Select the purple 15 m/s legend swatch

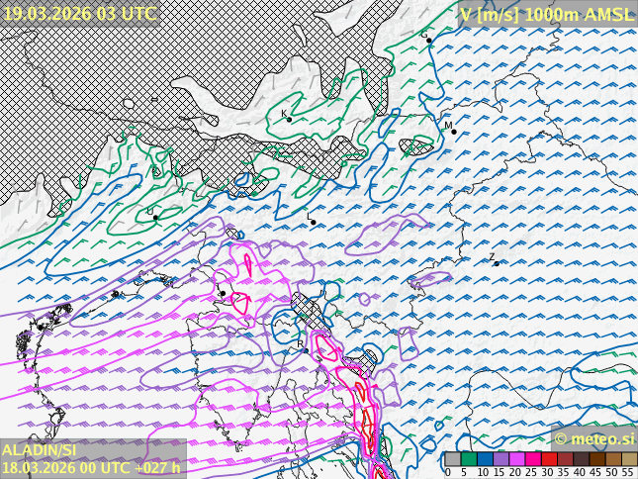click(501, 459)
